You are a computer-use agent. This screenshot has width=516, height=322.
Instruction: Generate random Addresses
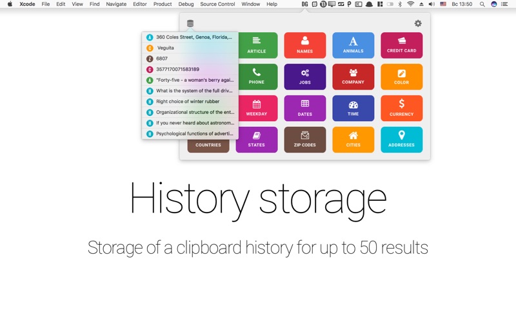pos(401,140)
